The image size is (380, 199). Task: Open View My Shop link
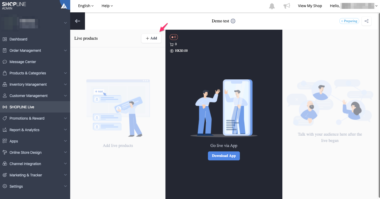click(x=310, y=6)
